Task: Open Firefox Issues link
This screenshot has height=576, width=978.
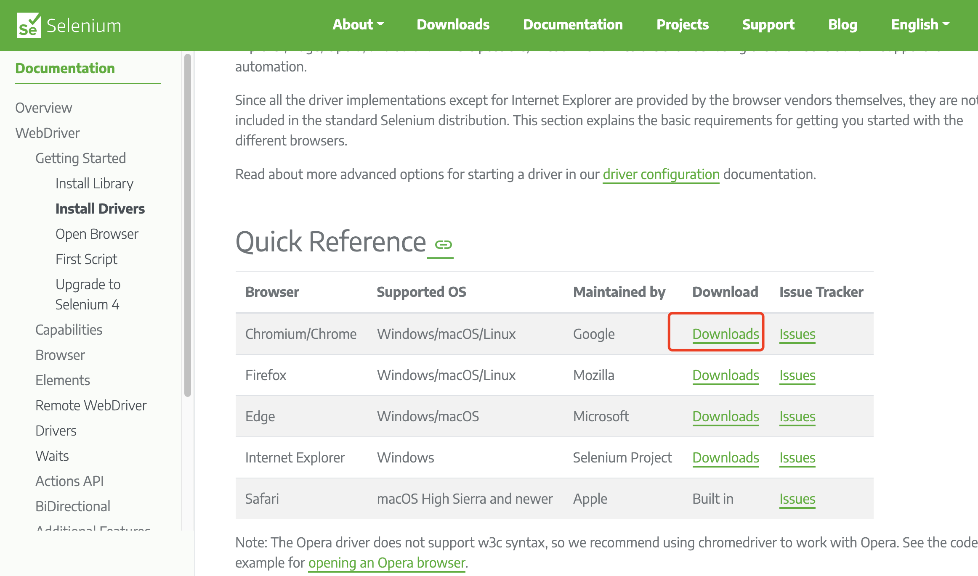Action: pyautogui.click(x=797, y=375)
